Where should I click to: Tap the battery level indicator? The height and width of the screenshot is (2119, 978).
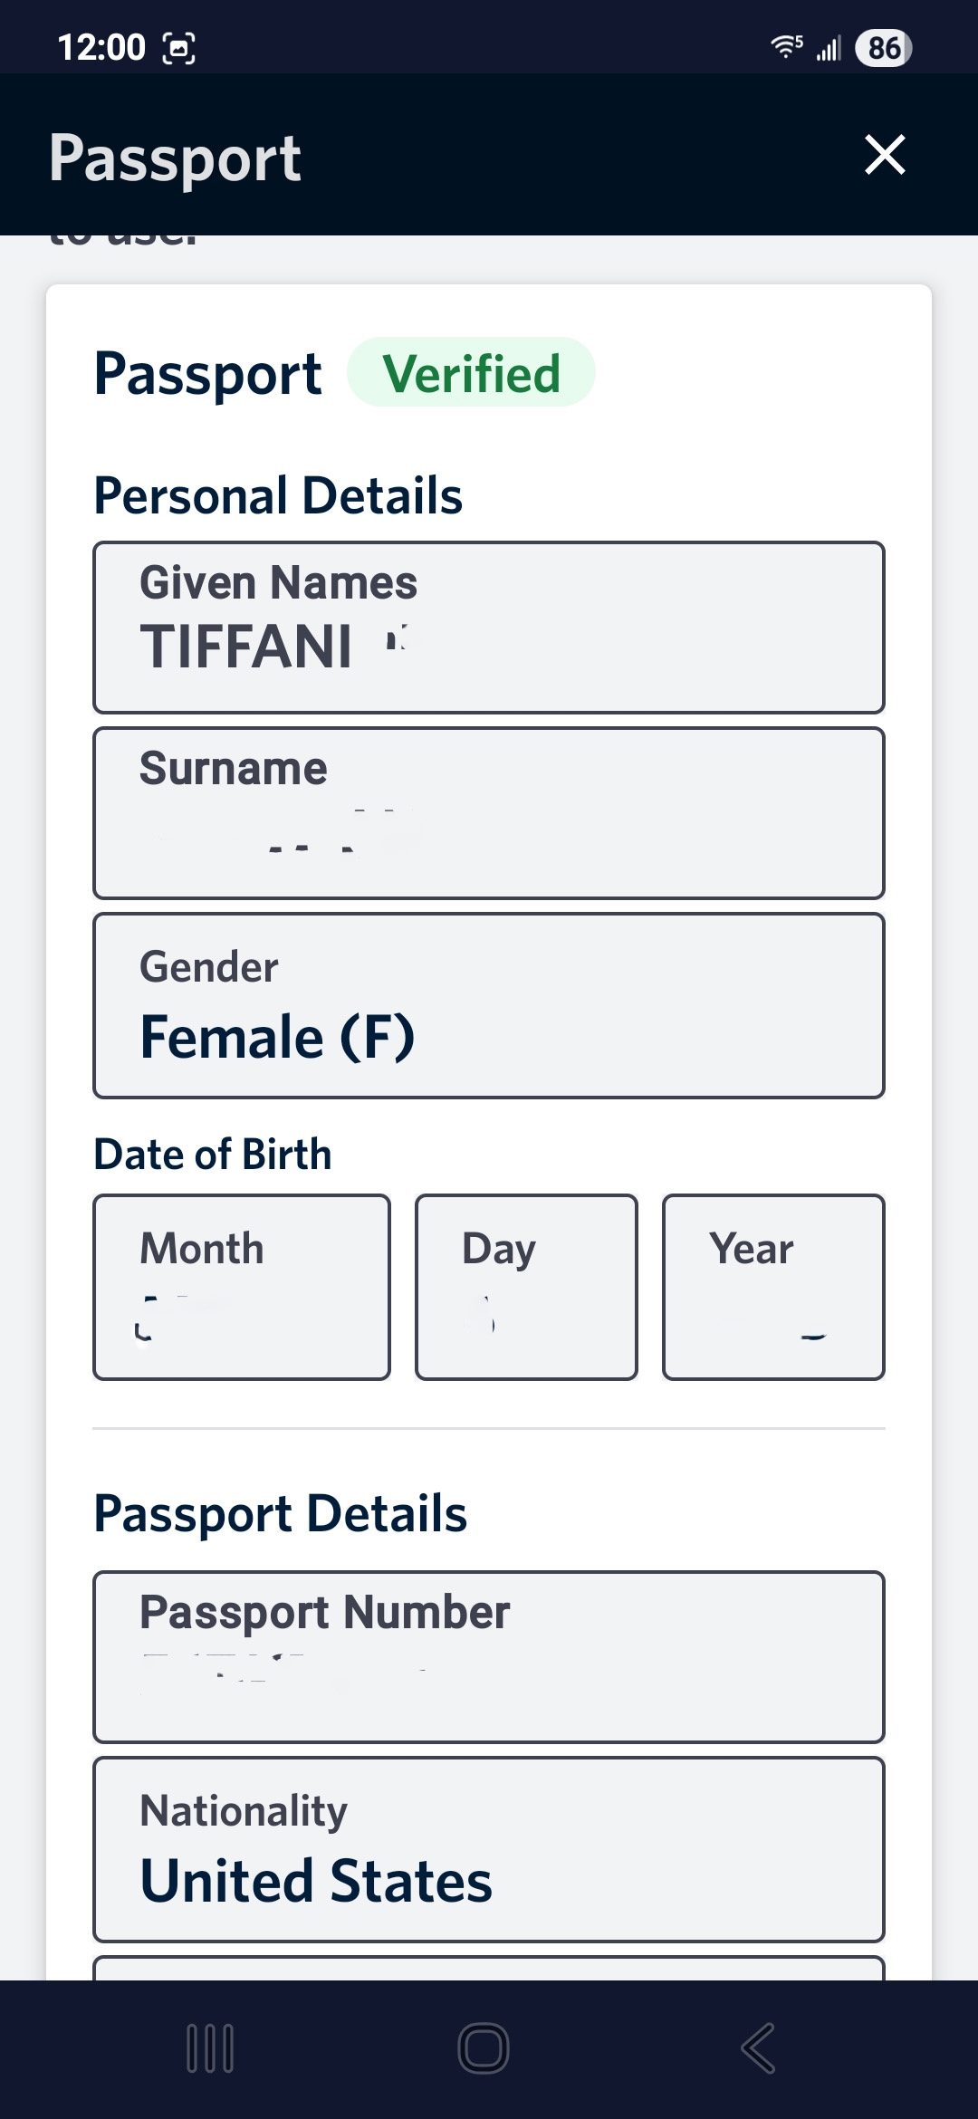tap(883, 48)
